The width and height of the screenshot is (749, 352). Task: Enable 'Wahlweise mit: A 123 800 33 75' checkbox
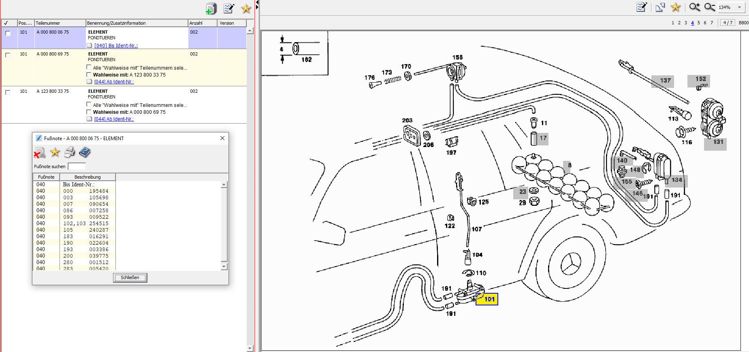[x=89, y=75]
